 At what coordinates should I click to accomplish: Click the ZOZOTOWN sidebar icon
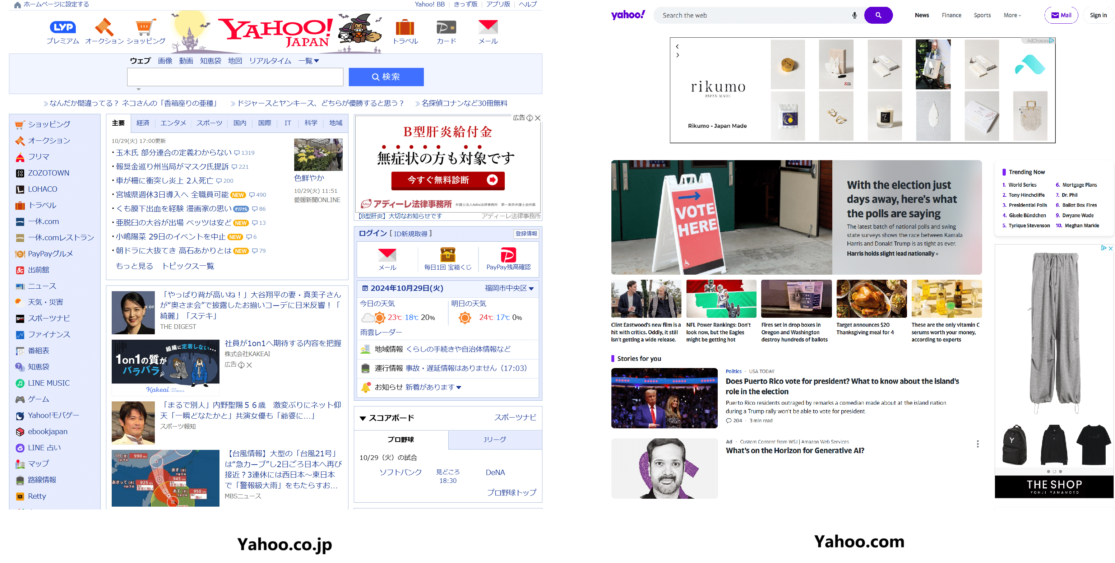(20, 173)
